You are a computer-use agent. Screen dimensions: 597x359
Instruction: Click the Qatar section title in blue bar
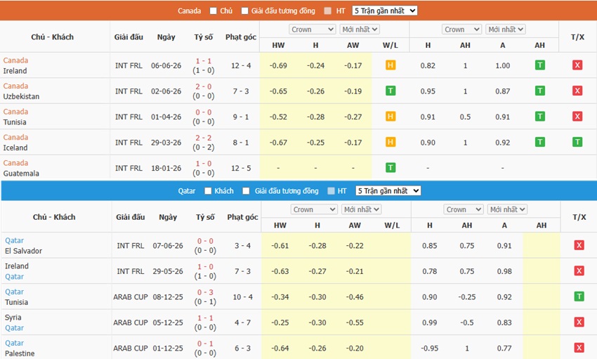click(187, 190)
